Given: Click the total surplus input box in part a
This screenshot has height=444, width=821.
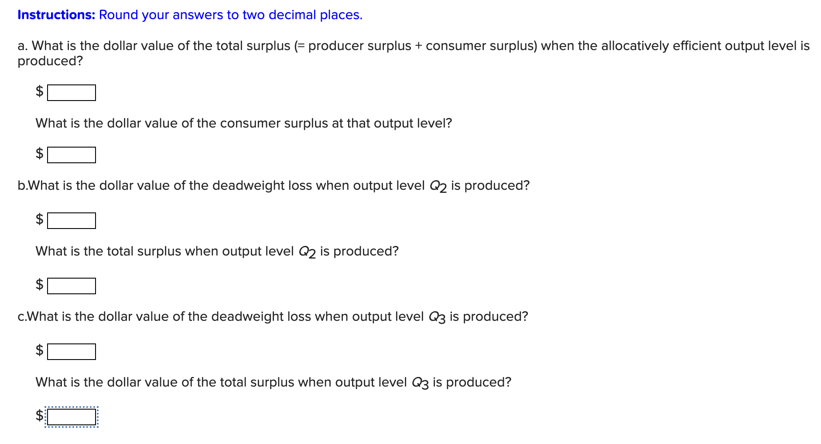Looking at the screenshot, I should point(71,92).
